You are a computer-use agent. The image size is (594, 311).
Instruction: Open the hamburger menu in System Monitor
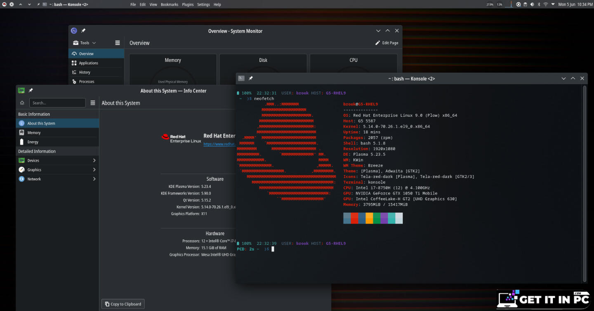point(117,43)
